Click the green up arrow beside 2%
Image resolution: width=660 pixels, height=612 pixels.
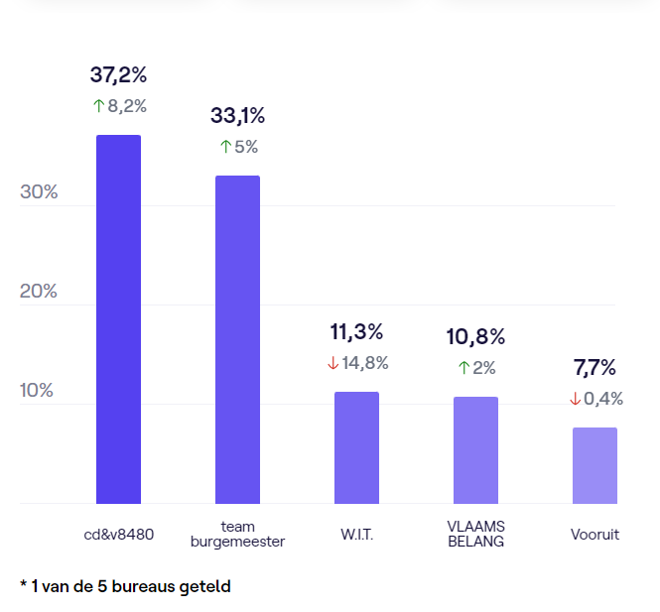463,368
